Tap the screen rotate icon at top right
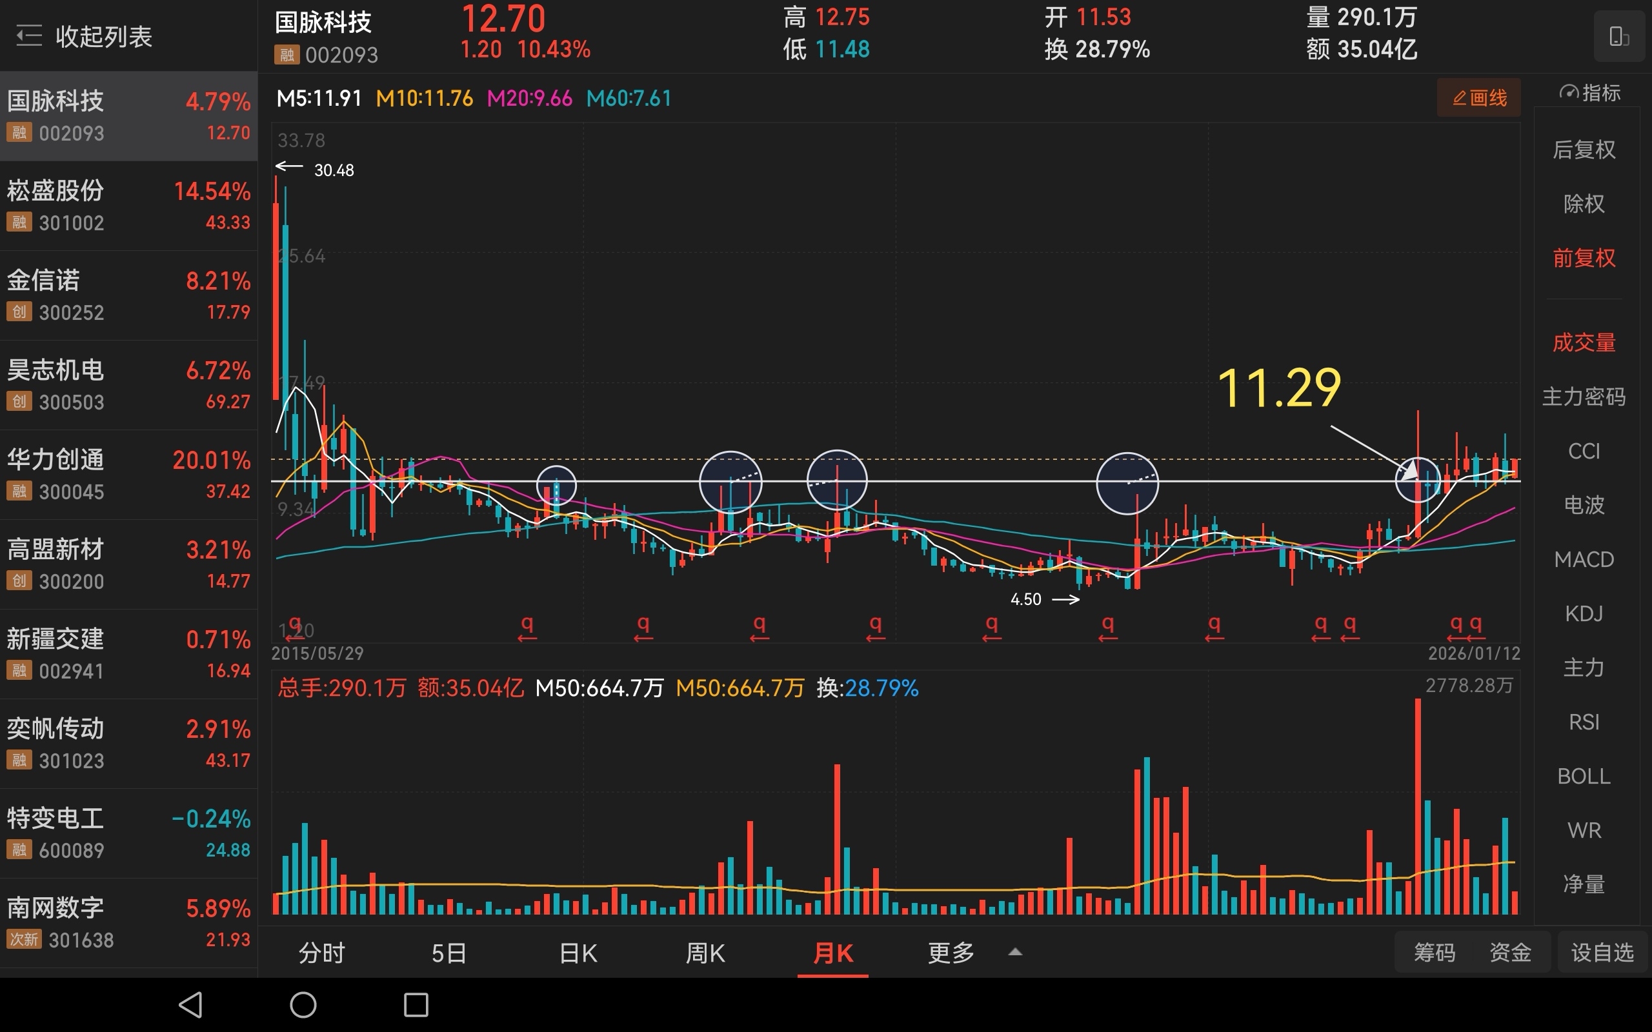This screenshot has width=1652, height=1032. pos(1618,36)
